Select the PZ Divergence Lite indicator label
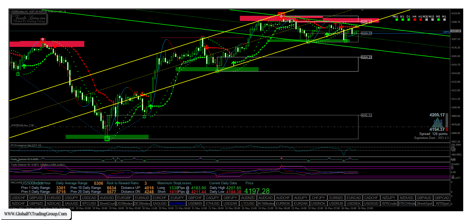 pyautogui.click(x=26, y=145)
